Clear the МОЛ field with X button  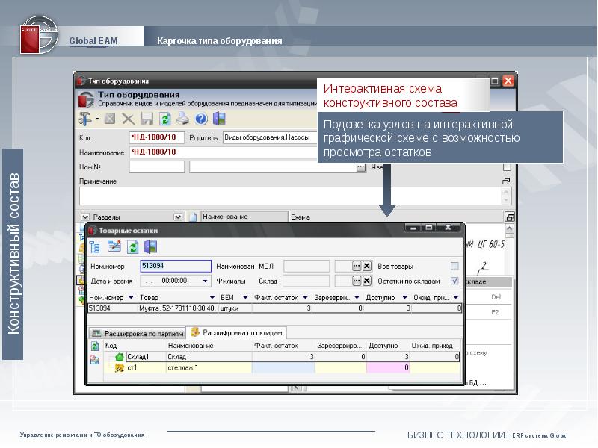click(x=366, y=266)
